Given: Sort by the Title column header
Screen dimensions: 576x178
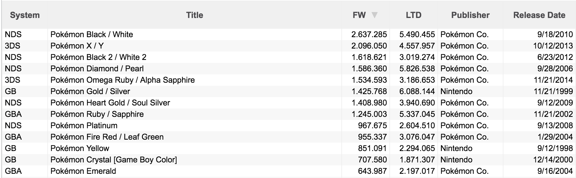Looking at the screenshot, I should point(194,15).
